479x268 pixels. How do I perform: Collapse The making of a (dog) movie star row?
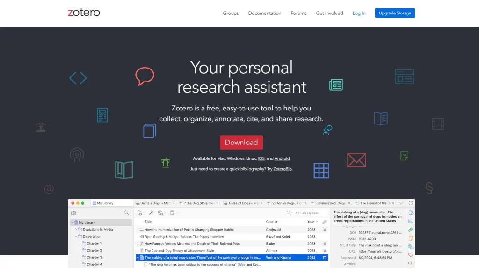click(138, 258)
